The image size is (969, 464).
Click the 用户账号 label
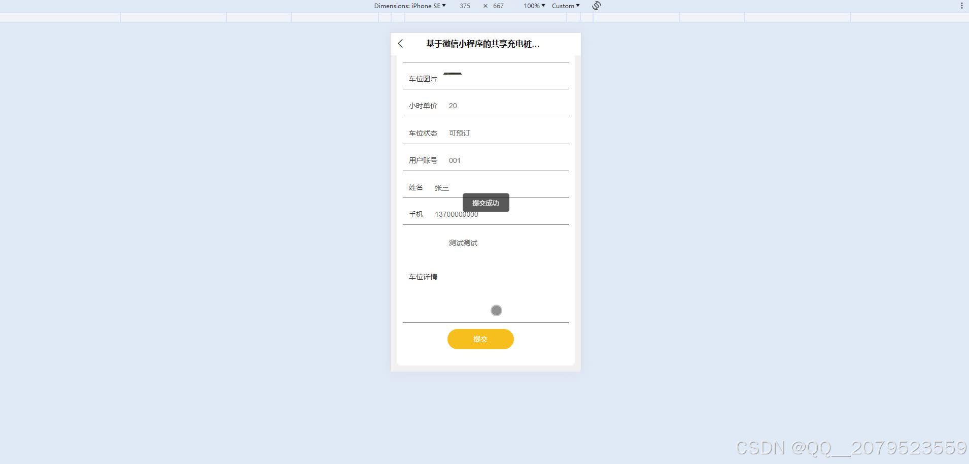[x=423, y=160]
